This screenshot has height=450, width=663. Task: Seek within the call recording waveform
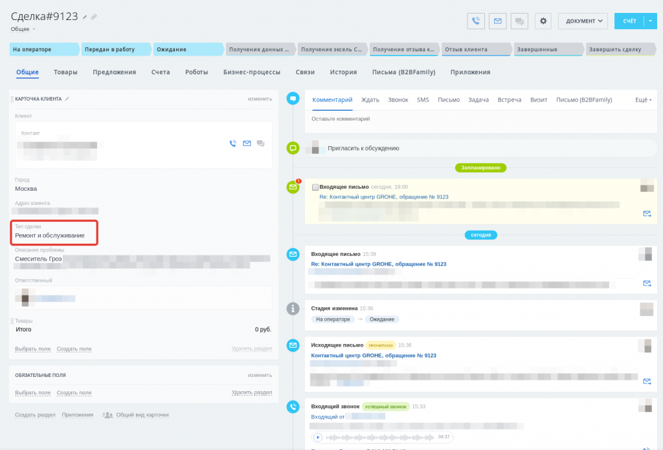pyautogui.click(x=380, y=437)
